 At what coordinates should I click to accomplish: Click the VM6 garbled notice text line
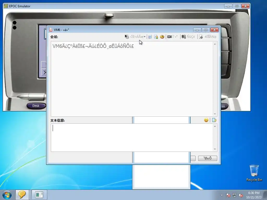click(93, 46)
